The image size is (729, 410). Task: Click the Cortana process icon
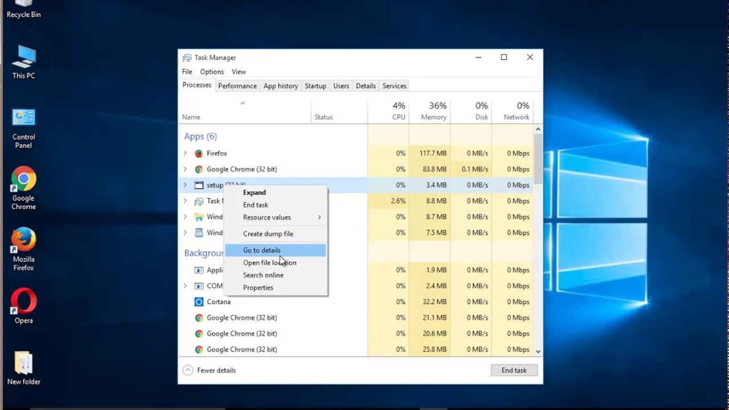[199, 302]
